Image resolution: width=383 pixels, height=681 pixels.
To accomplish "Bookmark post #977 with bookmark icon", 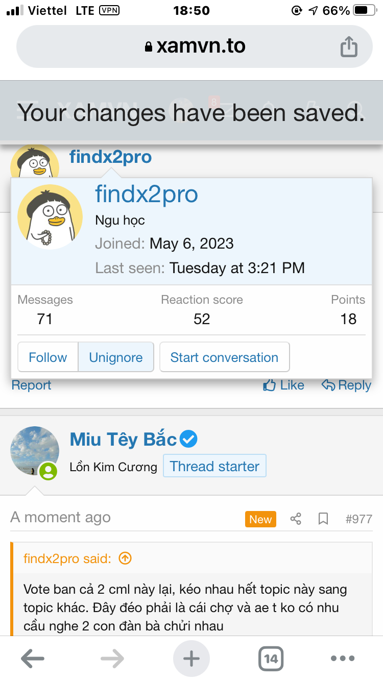I will 323,519.
